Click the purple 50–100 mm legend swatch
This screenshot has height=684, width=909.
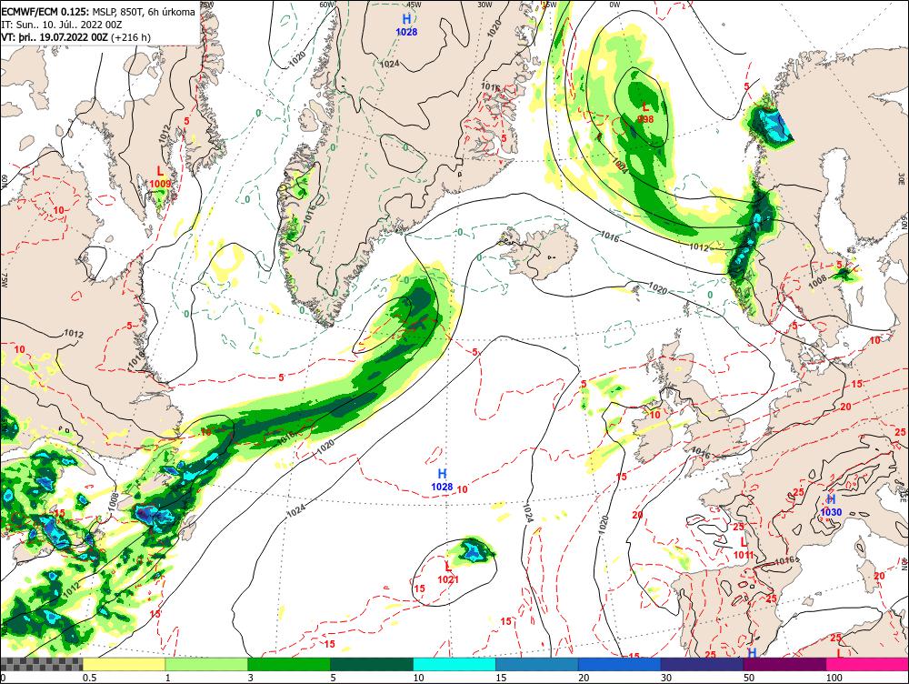[x=785, y=664]
